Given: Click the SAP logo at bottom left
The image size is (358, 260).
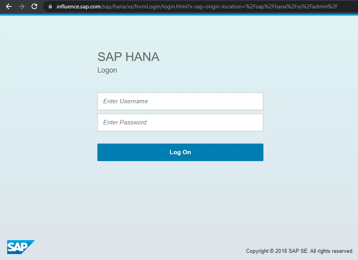Looking at the screenshot, I should [21, 247].
